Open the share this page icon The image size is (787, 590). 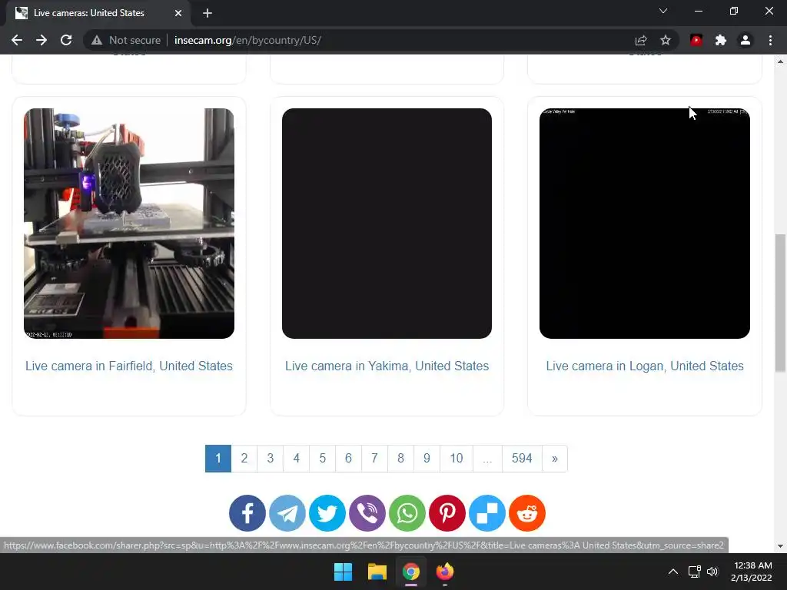(641, 40)
